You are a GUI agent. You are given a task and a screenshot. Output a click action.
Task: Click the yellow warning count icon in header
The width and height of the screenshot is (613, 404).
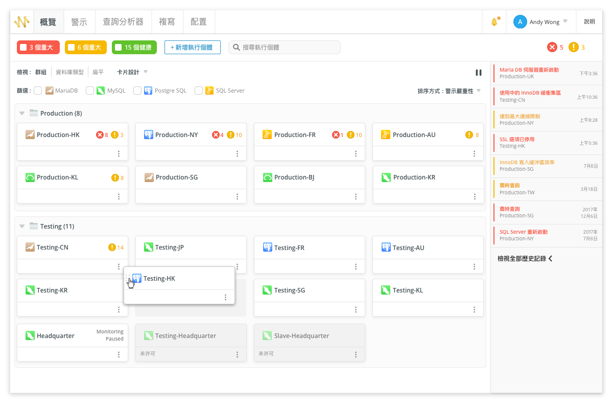click(x=574, y=48)
